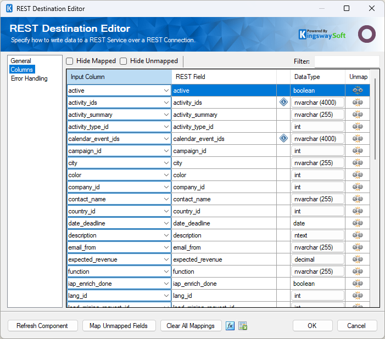Click Refresh Component button

(43, 326)
